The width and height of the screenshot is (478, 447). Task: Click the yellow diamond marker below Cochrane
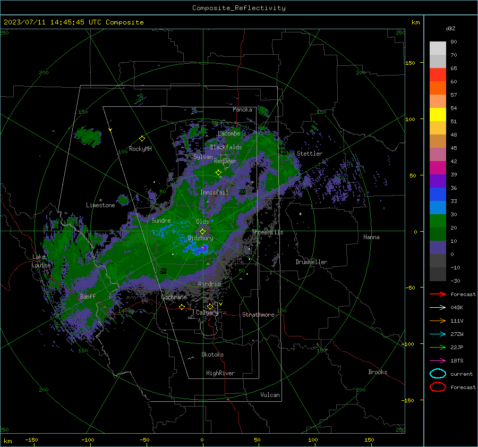tap(182, 307)
